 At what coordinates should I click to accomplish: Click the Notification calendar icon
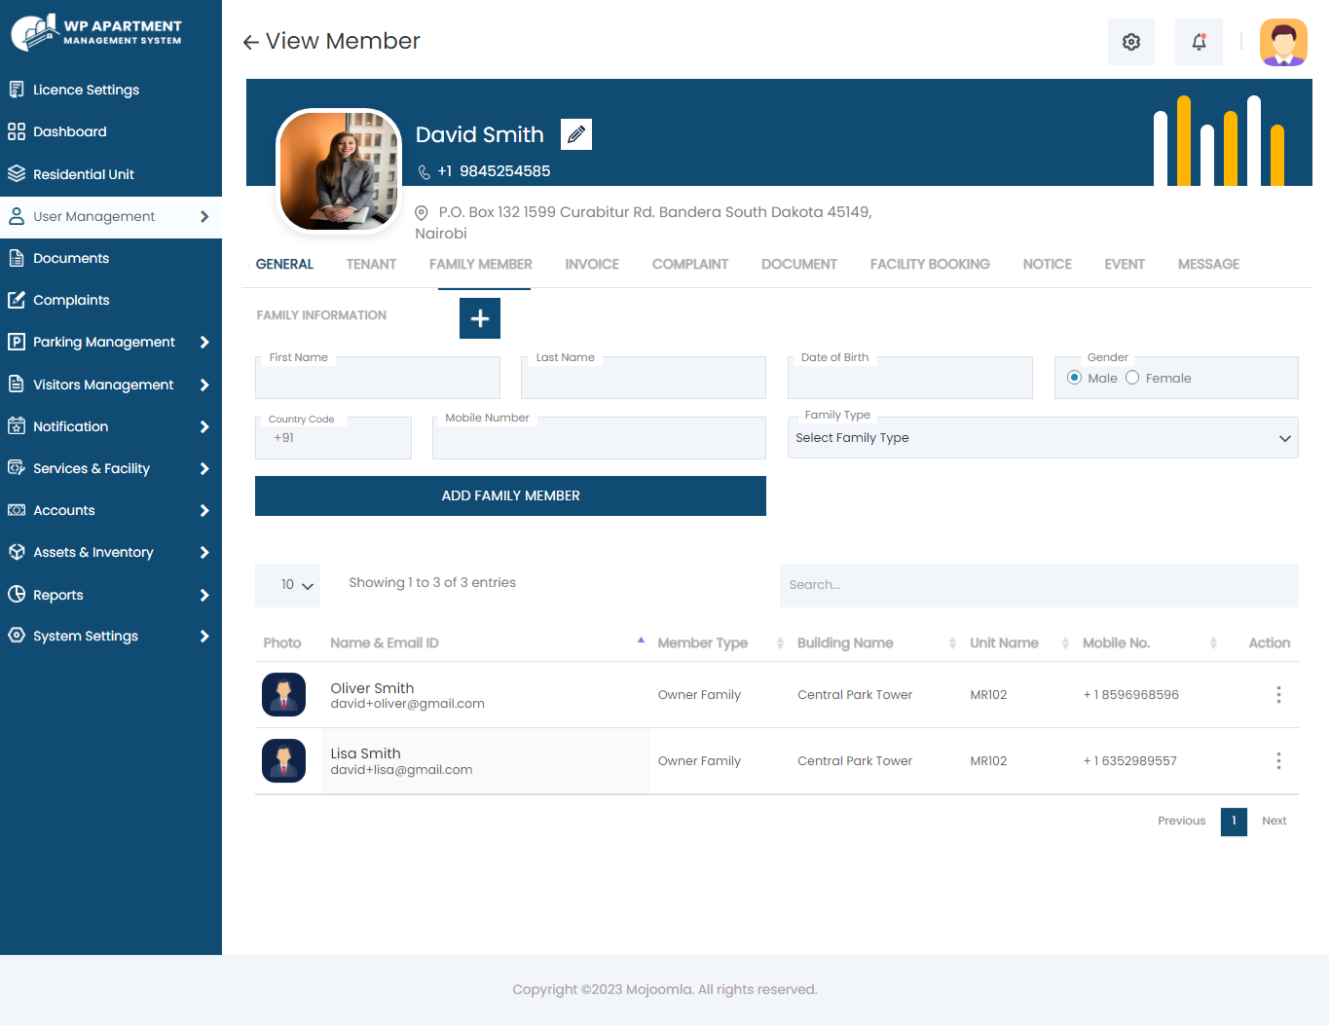[17, 426]
